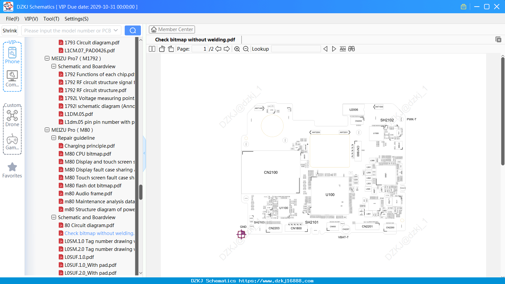The width and height of the screenshot is (505, 284).
Task: Click the PDF viewer vertical scrollbar thumb
Action: pyautogui.click(x=503, y=111)
